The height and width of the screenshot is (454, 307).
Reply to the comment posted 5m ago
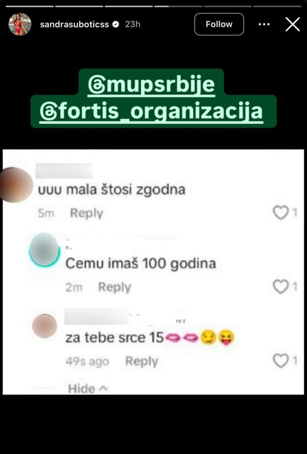pyautogui.click(x=86, y=213)
